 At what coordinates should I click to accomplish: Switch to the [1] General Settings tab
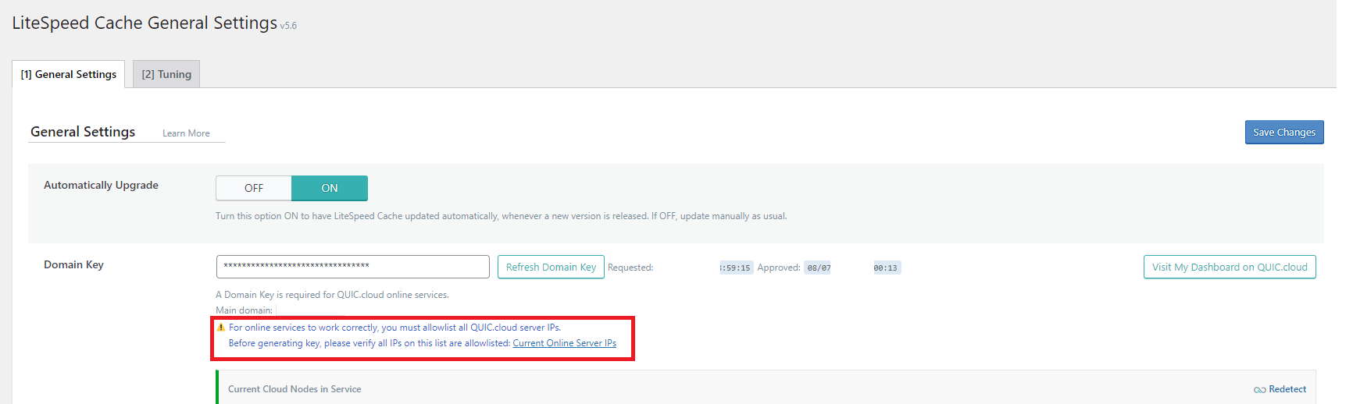click(69, 74)
